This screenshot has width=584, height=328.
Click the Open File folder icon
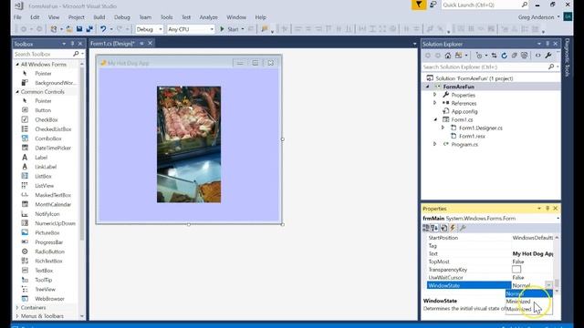pos(69,28)
